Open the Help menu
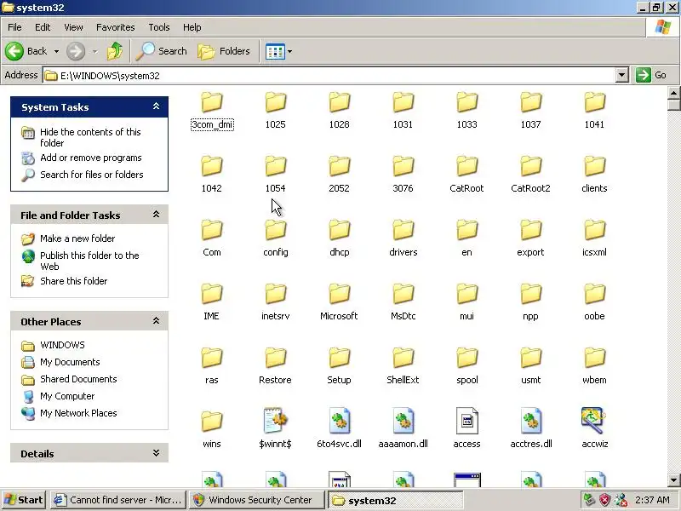The height and width of the screenshot is (511, 681). (x=192, y=27)
